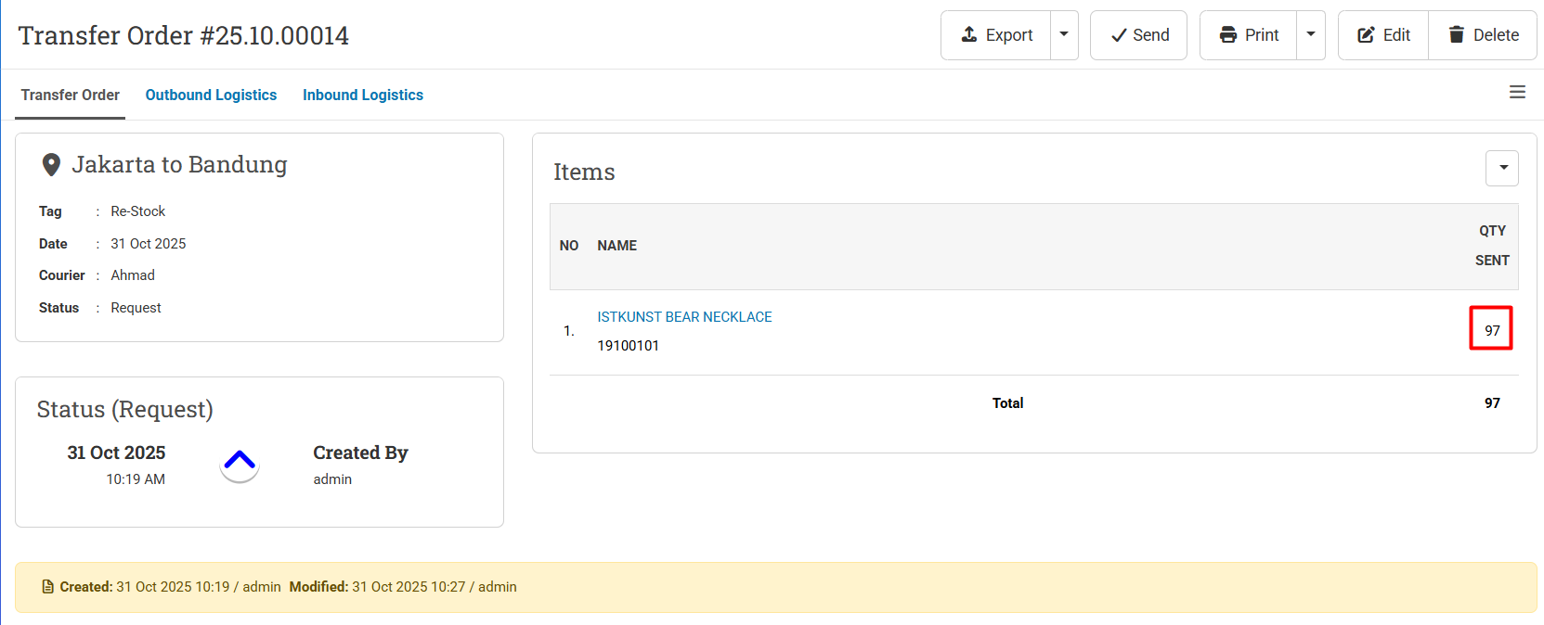The image size is (1544, 625).
Task: Open the Items panel dropdown
Action: pos(1502,169)
